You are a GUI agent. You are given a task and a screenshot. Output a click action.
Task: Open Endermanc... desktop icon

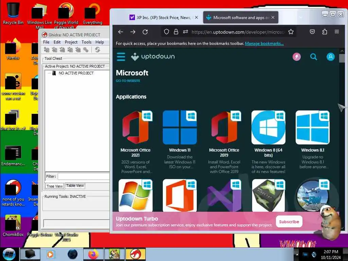(13, 155)
